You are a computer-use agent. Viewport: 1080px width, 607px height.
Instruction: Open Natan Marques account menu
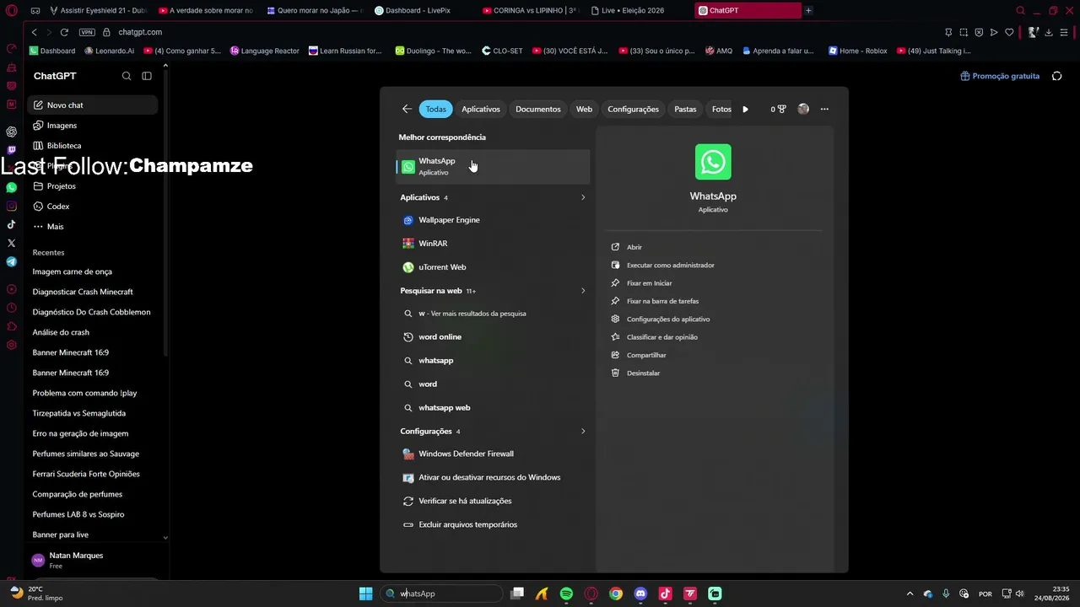pos(93,560)
